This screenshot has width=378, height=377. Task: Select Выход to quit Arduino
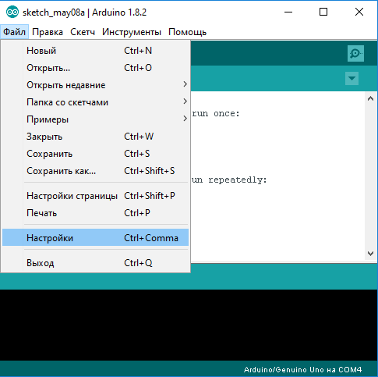95,263
